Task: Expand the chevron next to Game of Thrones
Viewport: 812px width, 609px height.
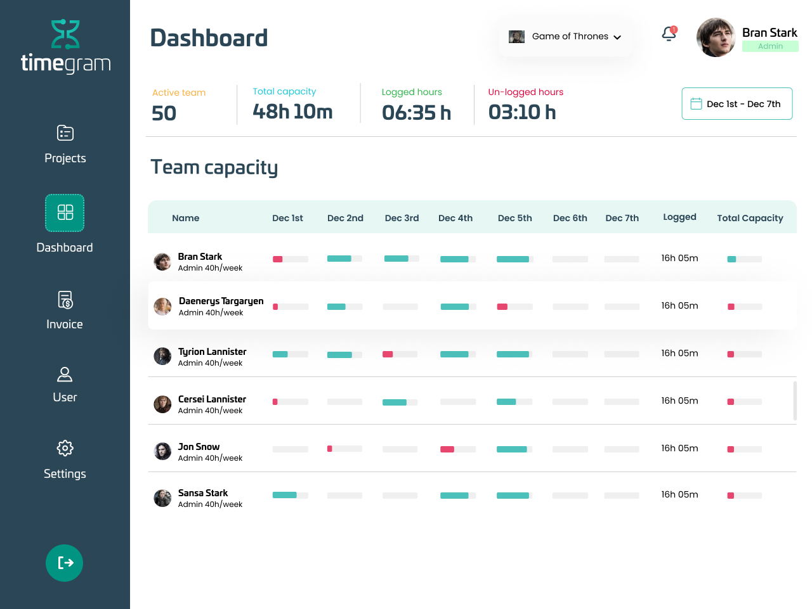Action: pyautogui.click(x=617, y=37)
